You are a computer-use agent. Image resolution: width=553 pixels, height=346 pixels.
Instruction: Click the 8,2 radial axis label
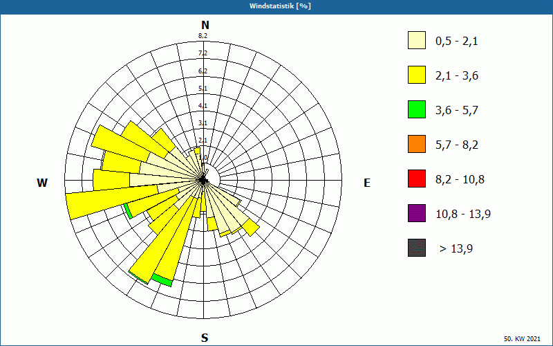point(203,35)
